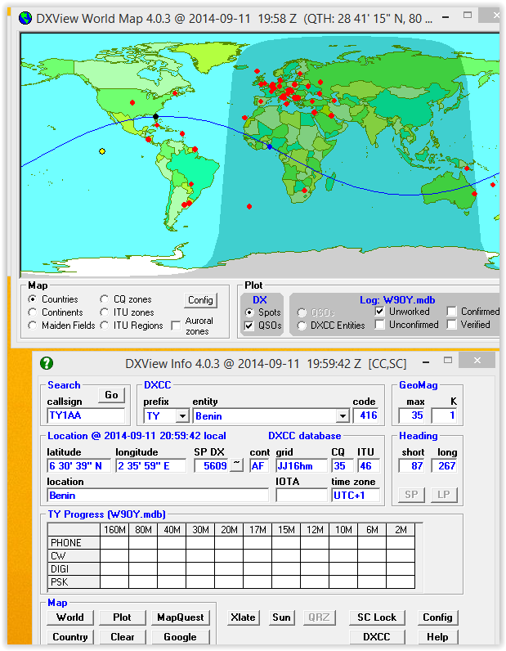Click the PSK row label in progress table

click(x=74, y=582)
